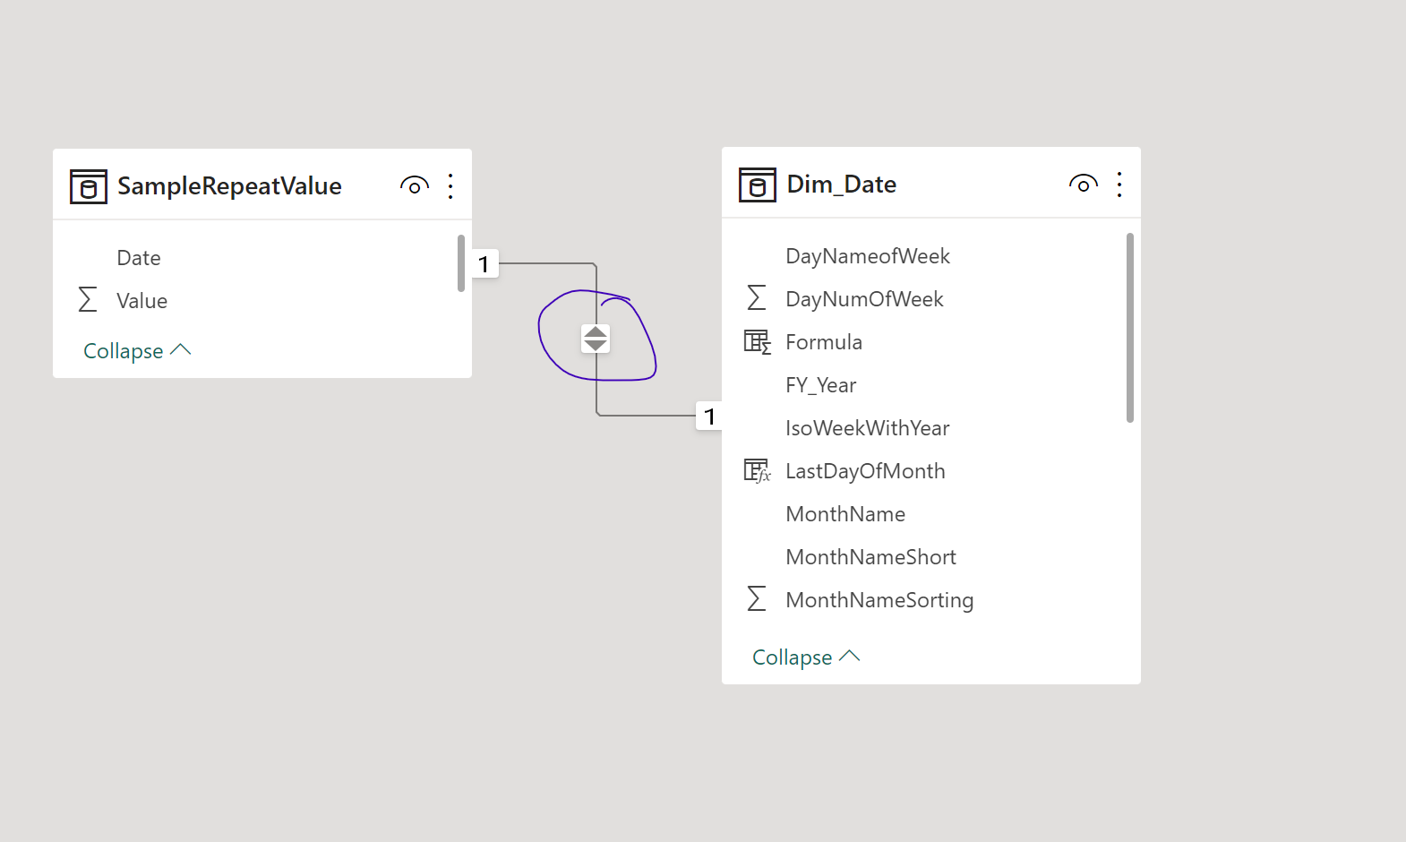Click the calculated measure icon beside Formula
The height and width of the screenshot is (842, 1406).
[758, 342]
